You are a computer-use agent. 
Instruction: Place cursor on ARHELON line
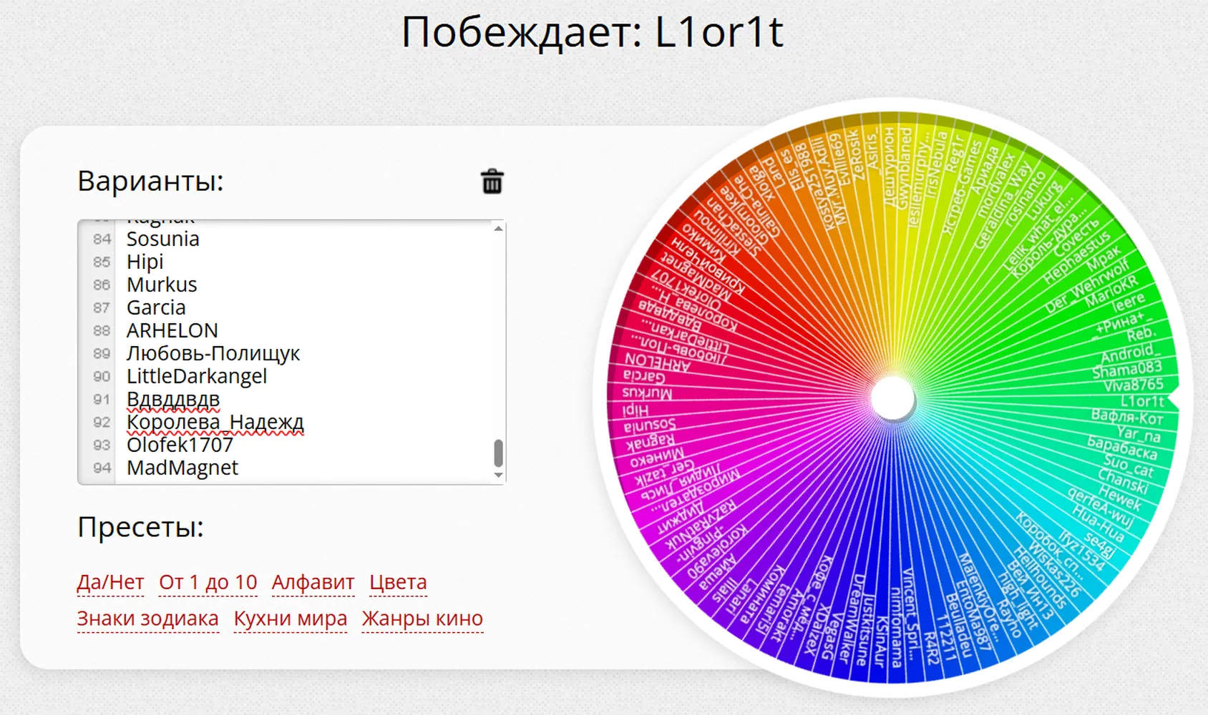click(x=172, y=330)
